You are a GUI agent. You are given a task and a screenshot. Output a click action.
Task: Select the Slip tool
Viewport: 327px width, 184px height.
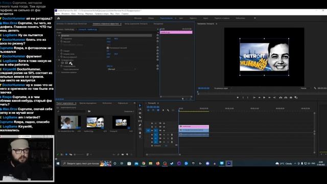[140, 121]
